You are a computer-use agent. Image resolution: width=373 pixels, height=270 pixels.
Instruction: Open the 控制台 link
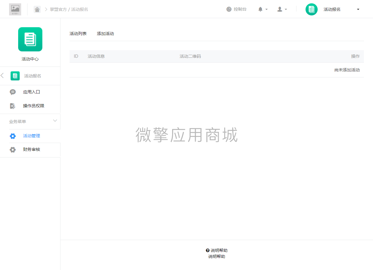pos(237,9)
